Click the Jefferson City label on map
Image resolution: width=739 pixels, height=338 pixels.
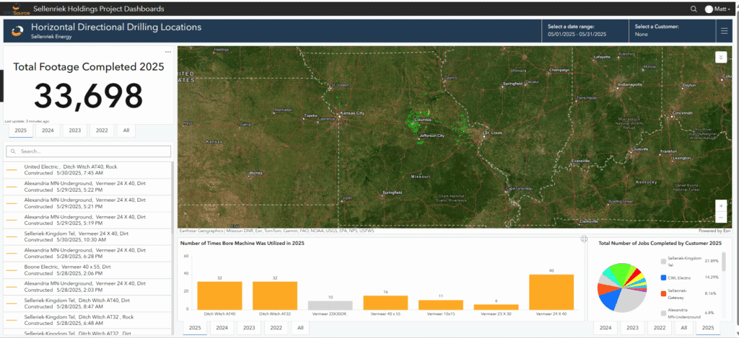pos(434,135)
